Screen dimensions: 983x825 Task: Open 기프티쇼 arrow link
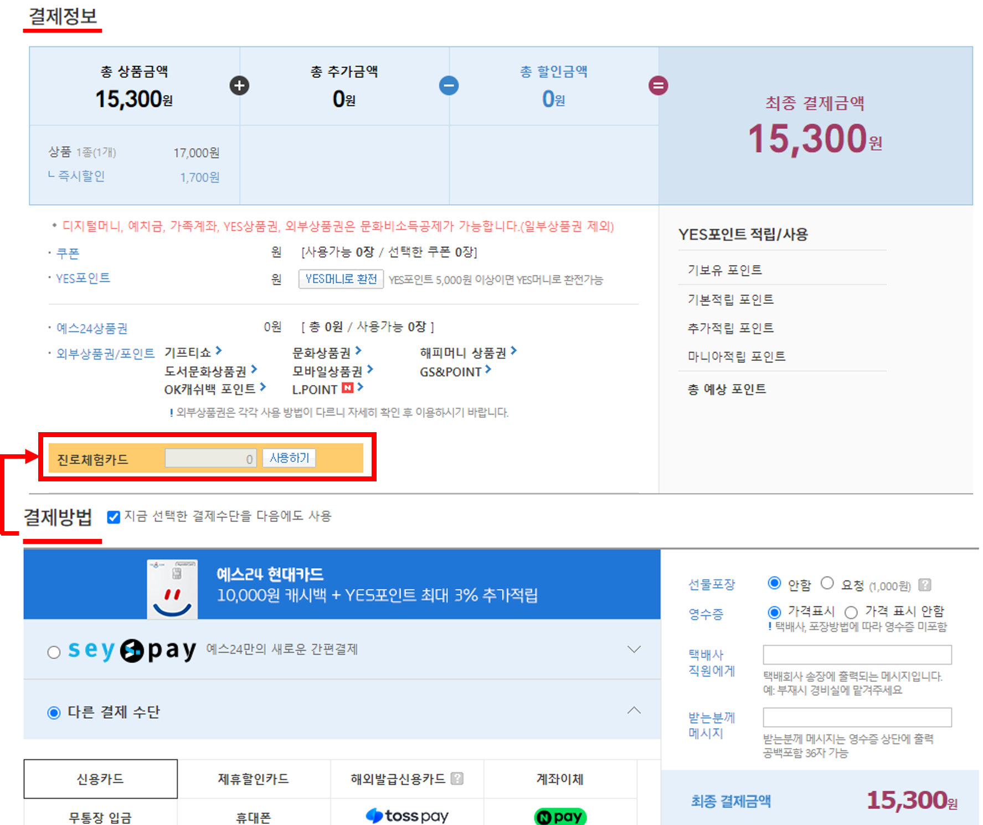(x=219, y=350)
